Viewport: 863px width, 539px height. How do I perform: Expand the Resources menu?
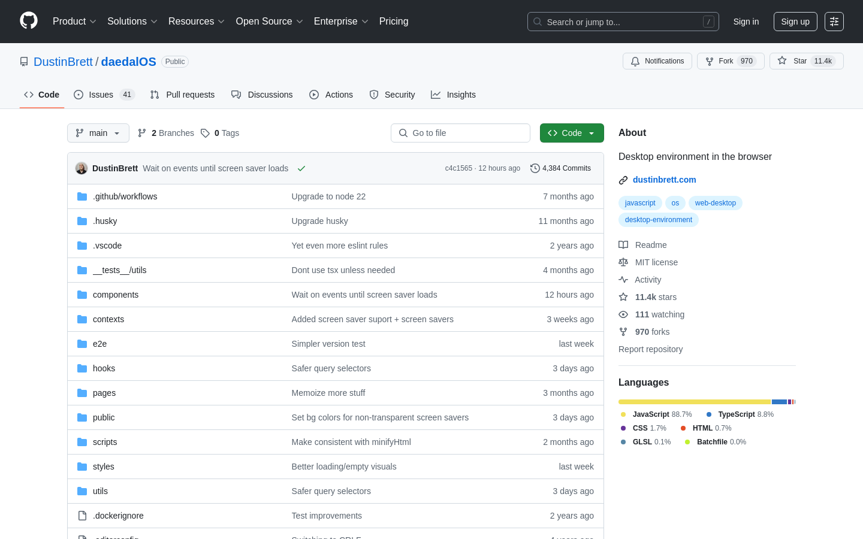(196, 22)
